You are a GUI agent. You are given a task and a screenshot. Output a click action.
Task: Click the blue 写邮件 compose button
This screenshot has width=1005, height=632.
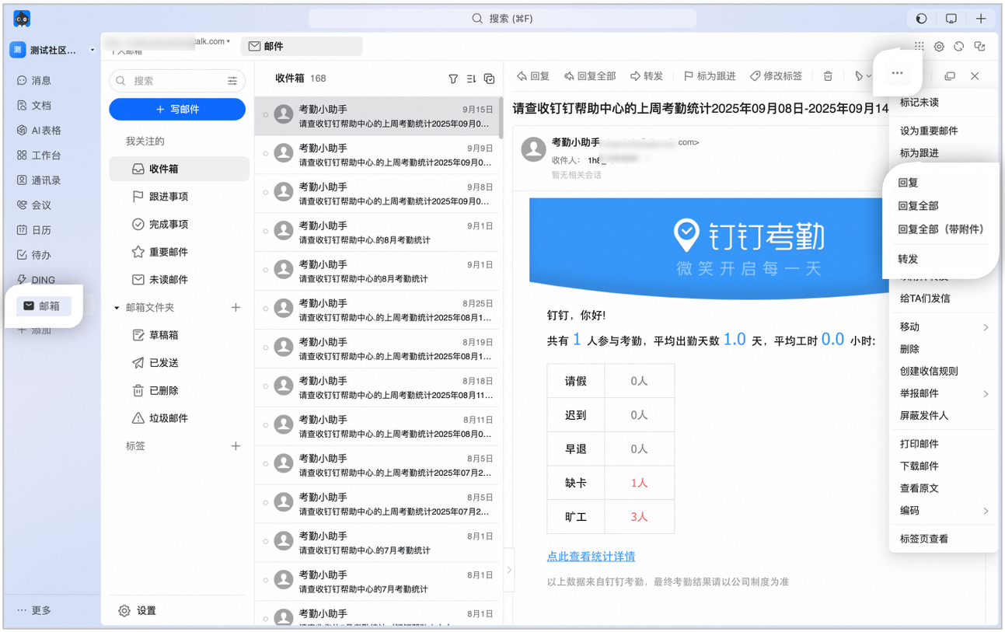point(177,110)
